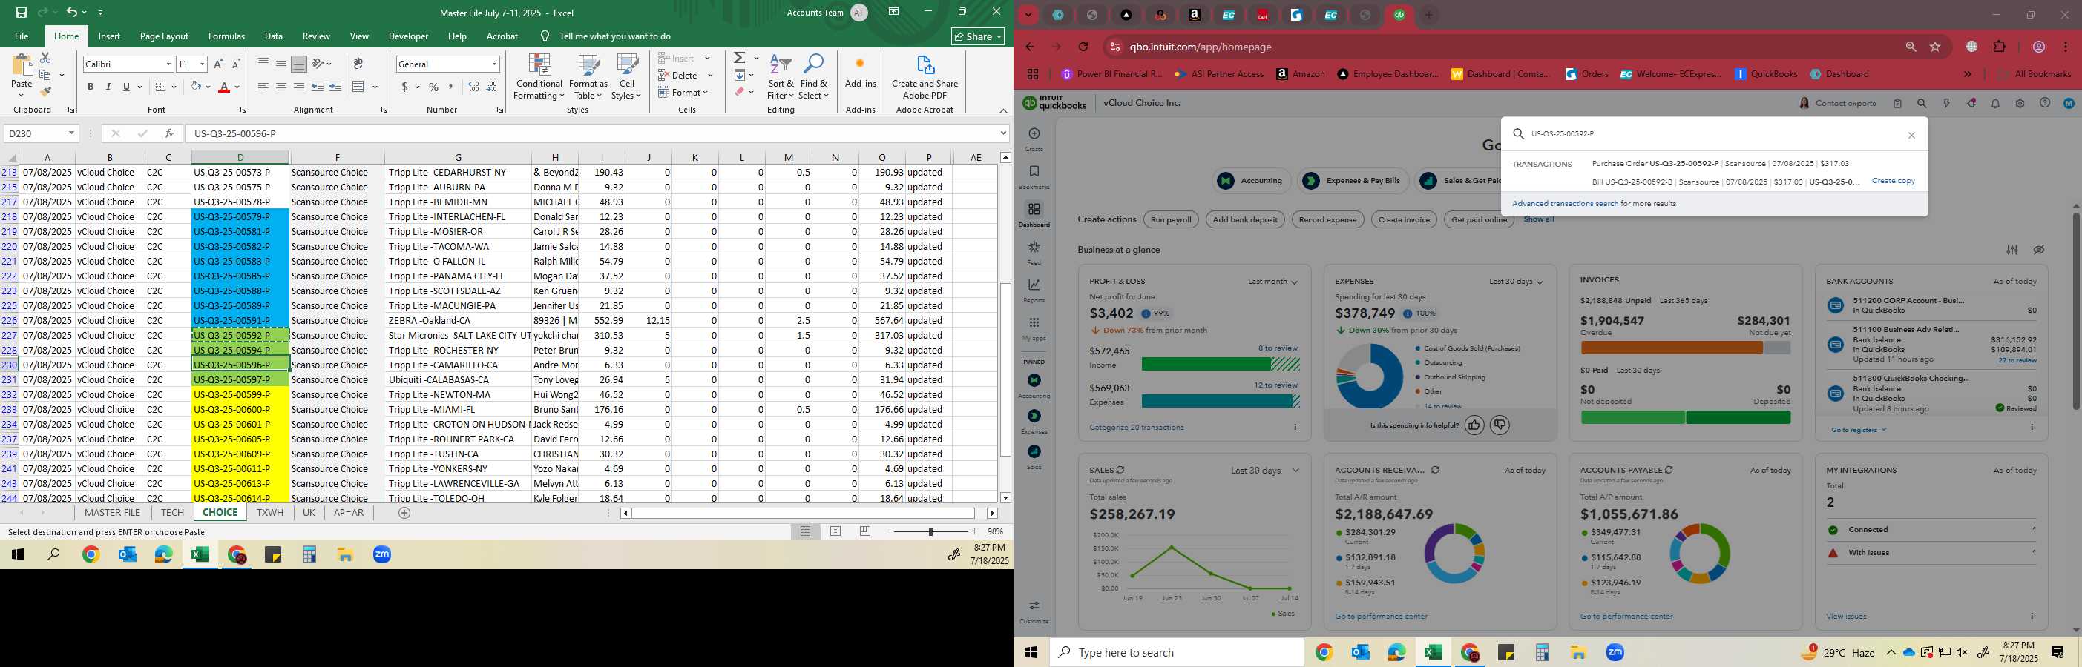Image resolution: width=2082 pixels, height=667 pixels.
Task: Click the Increase Indent alignment icon
Action: (335, 87)
